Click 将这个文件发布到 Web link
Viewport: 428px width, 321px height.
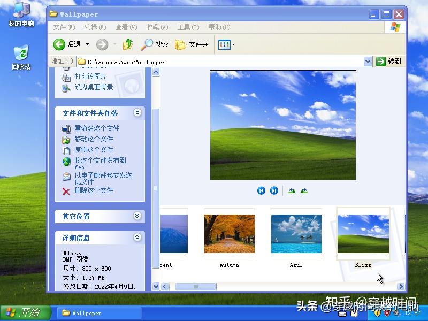coord(100,163)
